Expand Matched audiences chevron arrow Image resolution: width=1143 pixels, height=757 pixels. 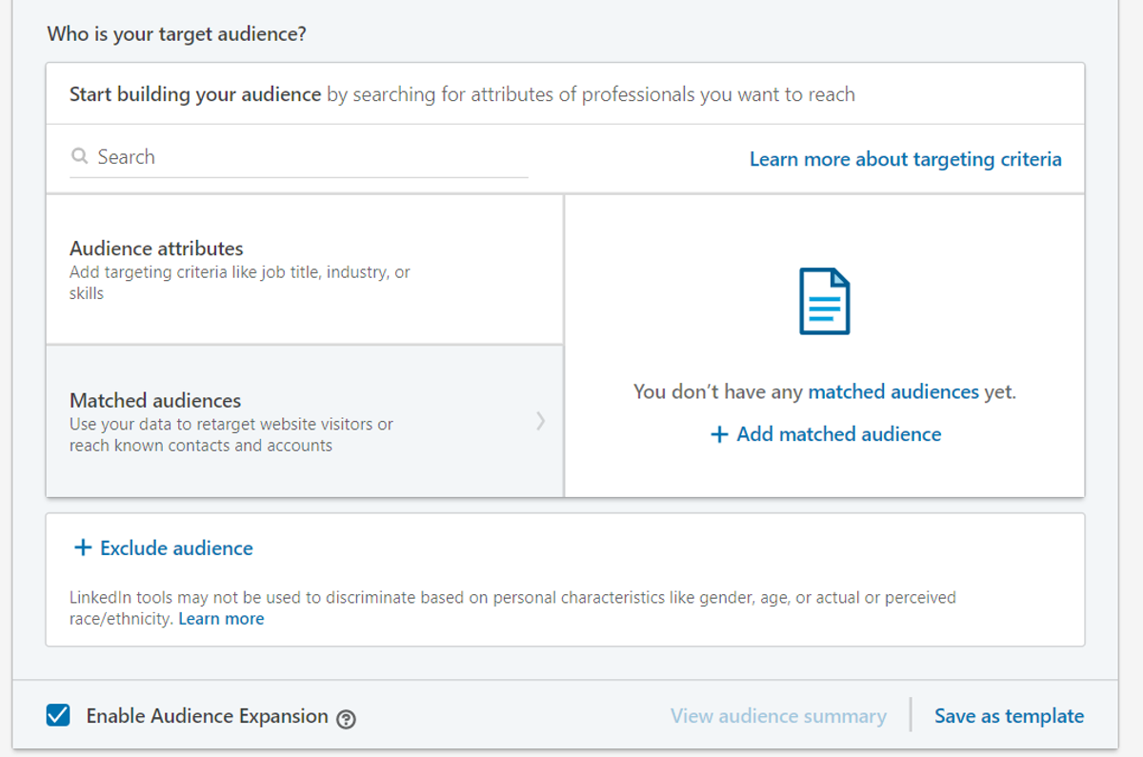(x=540, y=420)
